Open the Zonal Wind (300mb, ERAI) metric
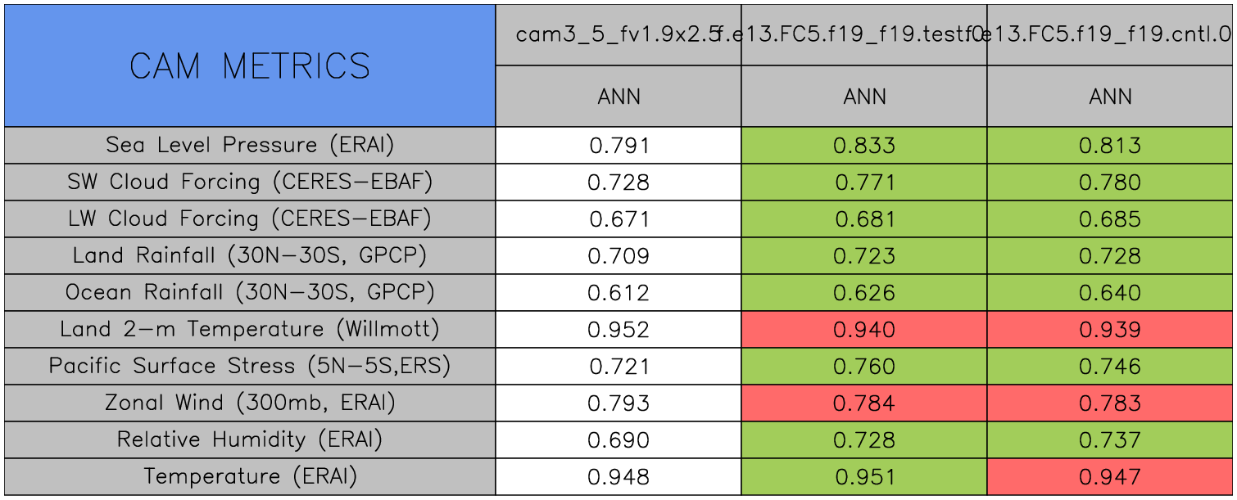Screen dimensions: 1237x500 (250, 403)
